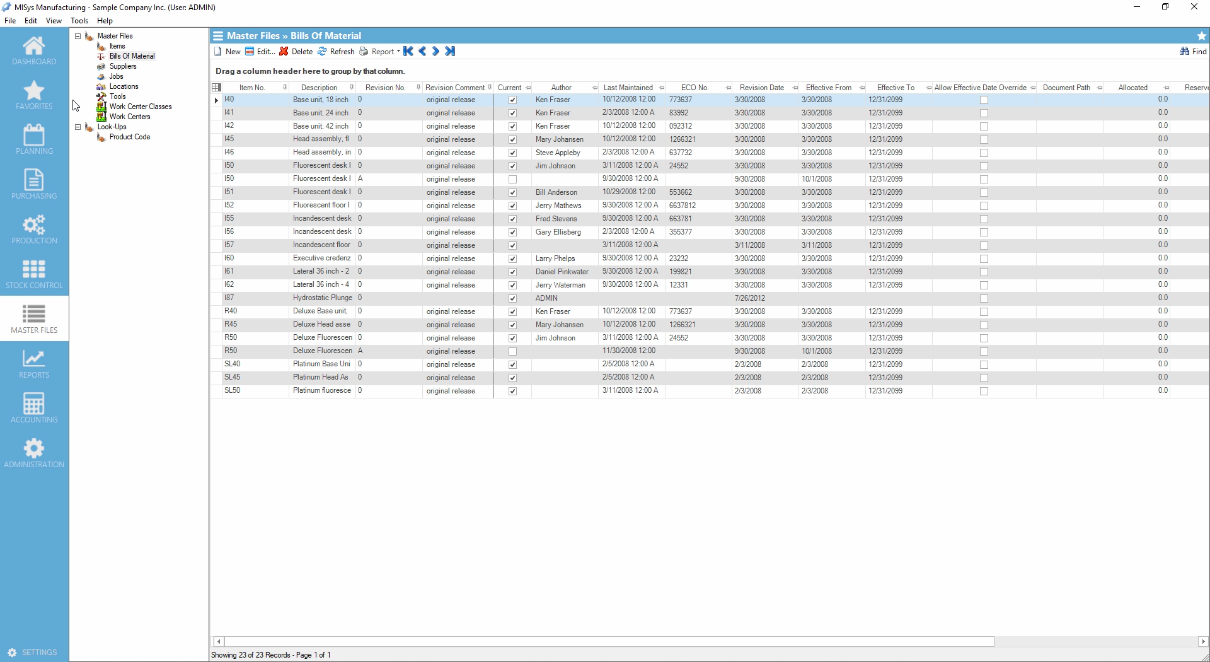Screen dimensions: 1210x662
Task: Check Allow Effective Date Override for I40
Action: [x=984, y=100]
